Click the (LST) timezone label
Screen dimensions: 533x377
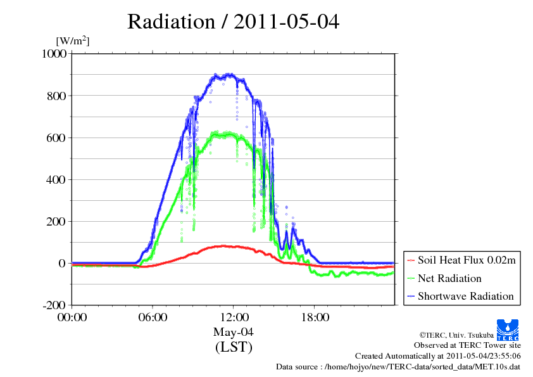pyautogui.click(x=234, y=347)
